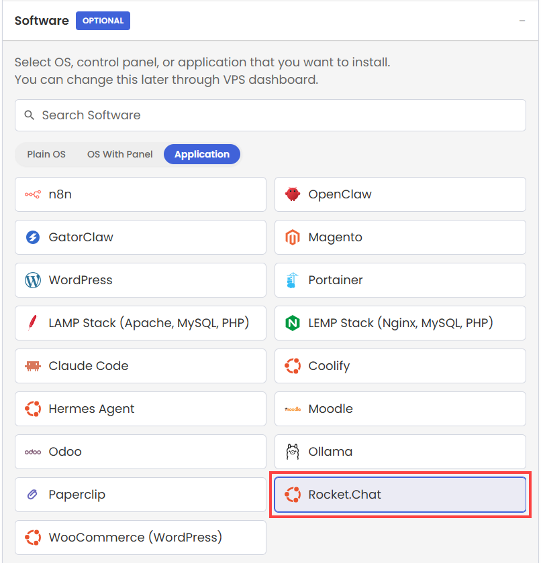Viewport: 543px width, 563px height.
Task: Pick the Magento application card
Action: coord(400,237)
